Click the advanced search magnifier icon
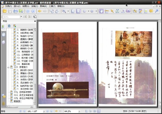 point(35,17)
